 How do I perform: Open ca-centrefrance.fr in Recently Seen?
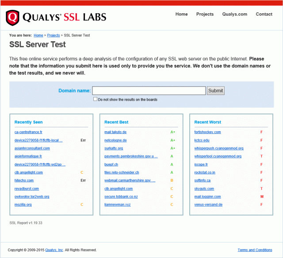pos(28,132)
